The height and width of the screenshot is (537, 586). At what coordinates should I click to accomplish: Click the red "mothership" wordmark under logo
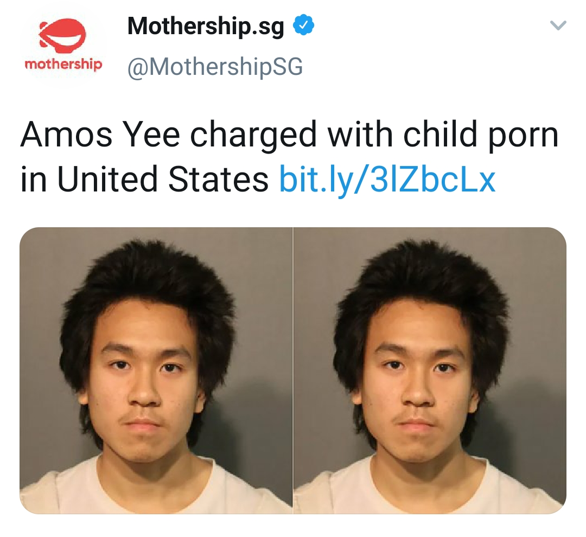(x=63, y=64)
